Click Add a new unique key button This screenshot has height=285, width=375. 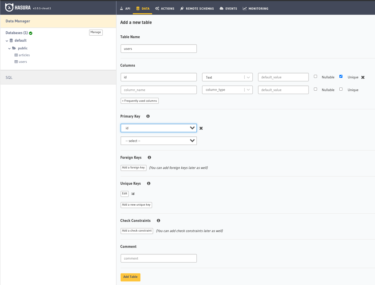(x=136, y=205)
